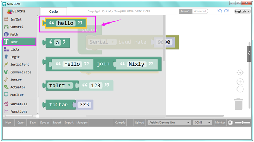Open the Control block category

19,27
